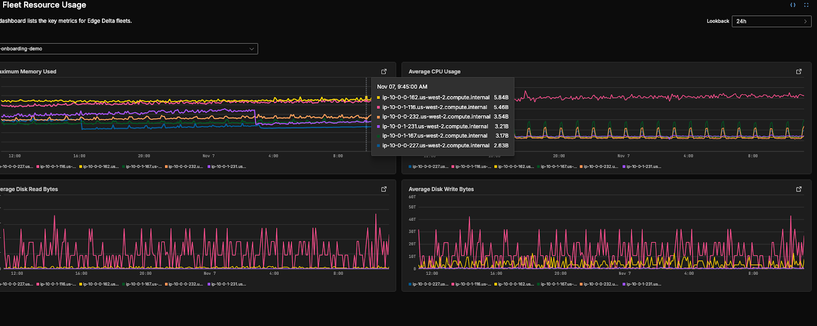Open the onboarding-demo fleet dropdown
The width and height of the screenshot is (817, 326).
pos(128,49)
